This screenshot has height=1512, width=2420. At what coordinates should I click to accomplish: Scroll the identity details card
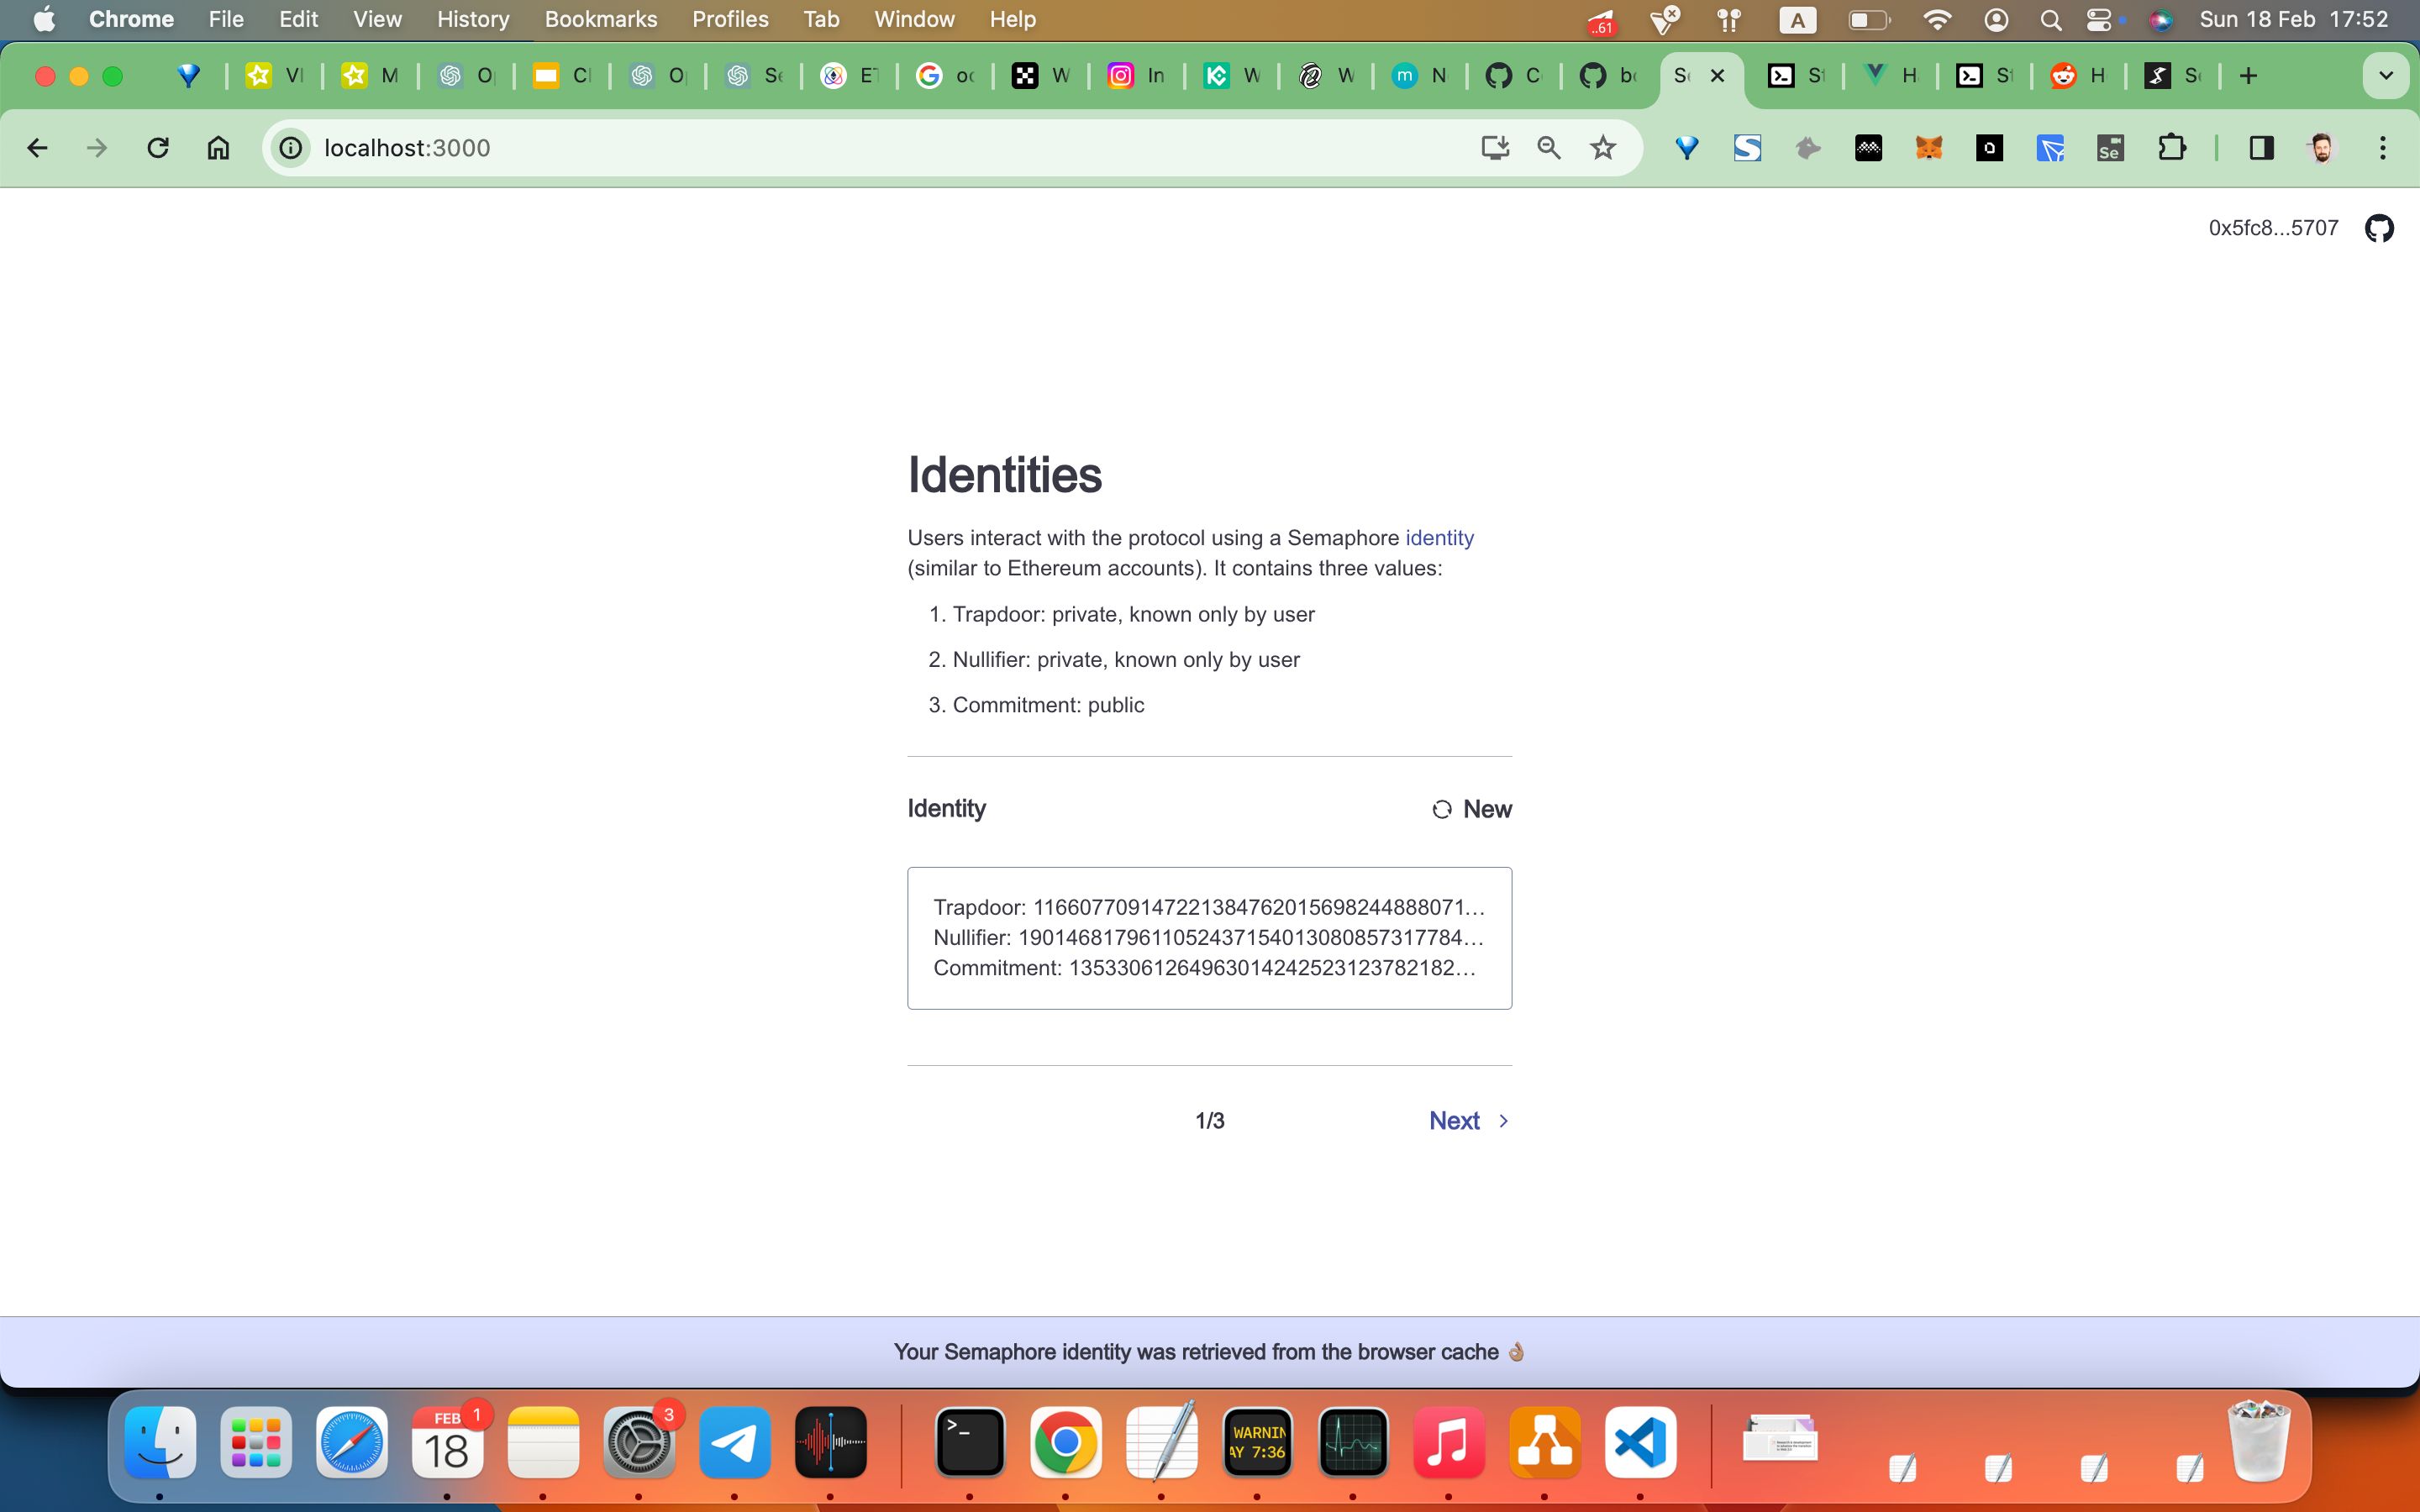tap(1209, 937)
